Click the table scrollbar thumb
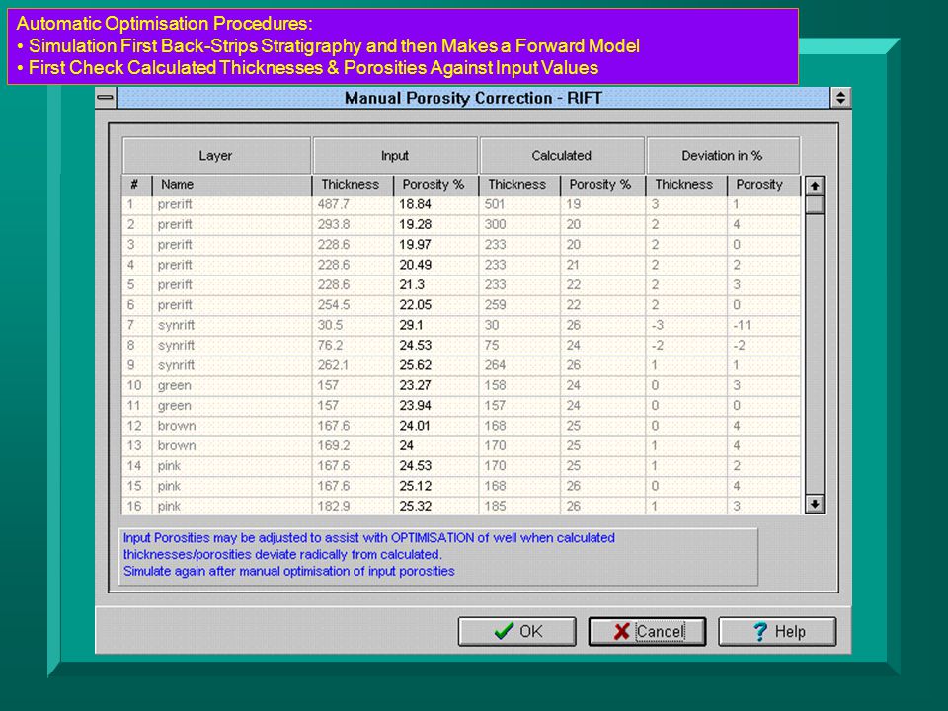The image size is (948, 711). click(815, 204)
